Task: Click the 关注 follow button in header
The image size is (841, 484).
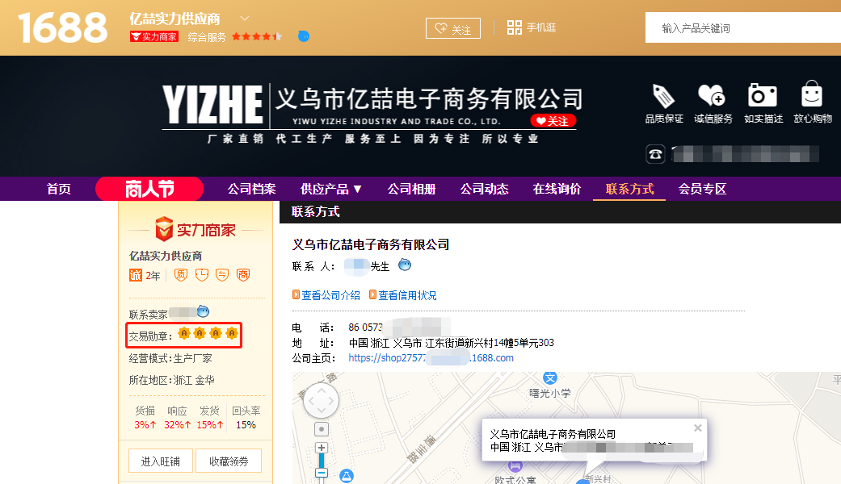Action: pyautogui.click(x=452, y=28)
